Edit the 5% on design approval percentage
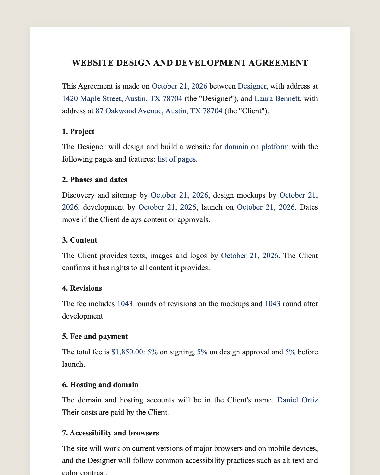Viewport: 380px width, 475px height. (x=202, y=352)
